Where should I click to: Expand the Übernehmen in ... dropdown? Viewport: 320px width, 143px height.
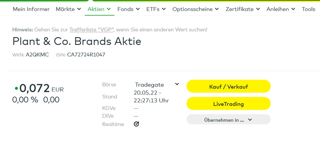click(228, 120)
